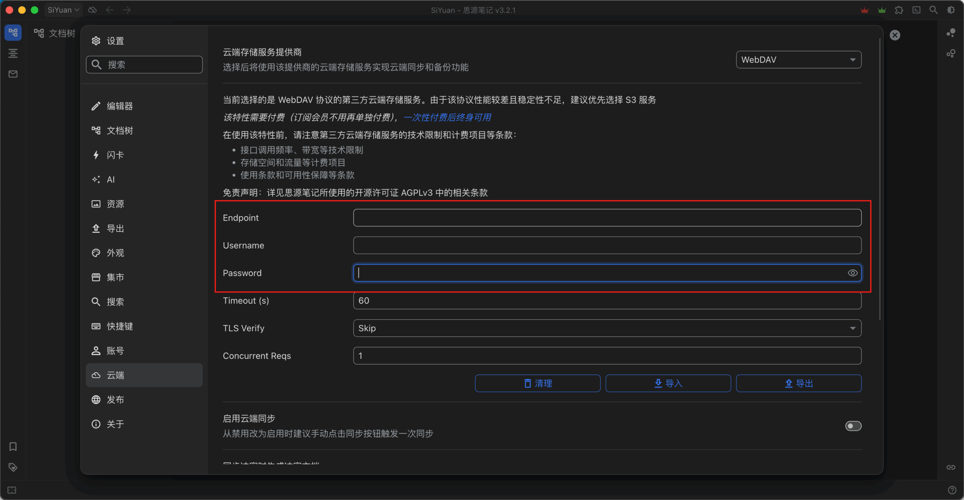Click the 清理 button
The image size is (964, 500).
point(538,383)
